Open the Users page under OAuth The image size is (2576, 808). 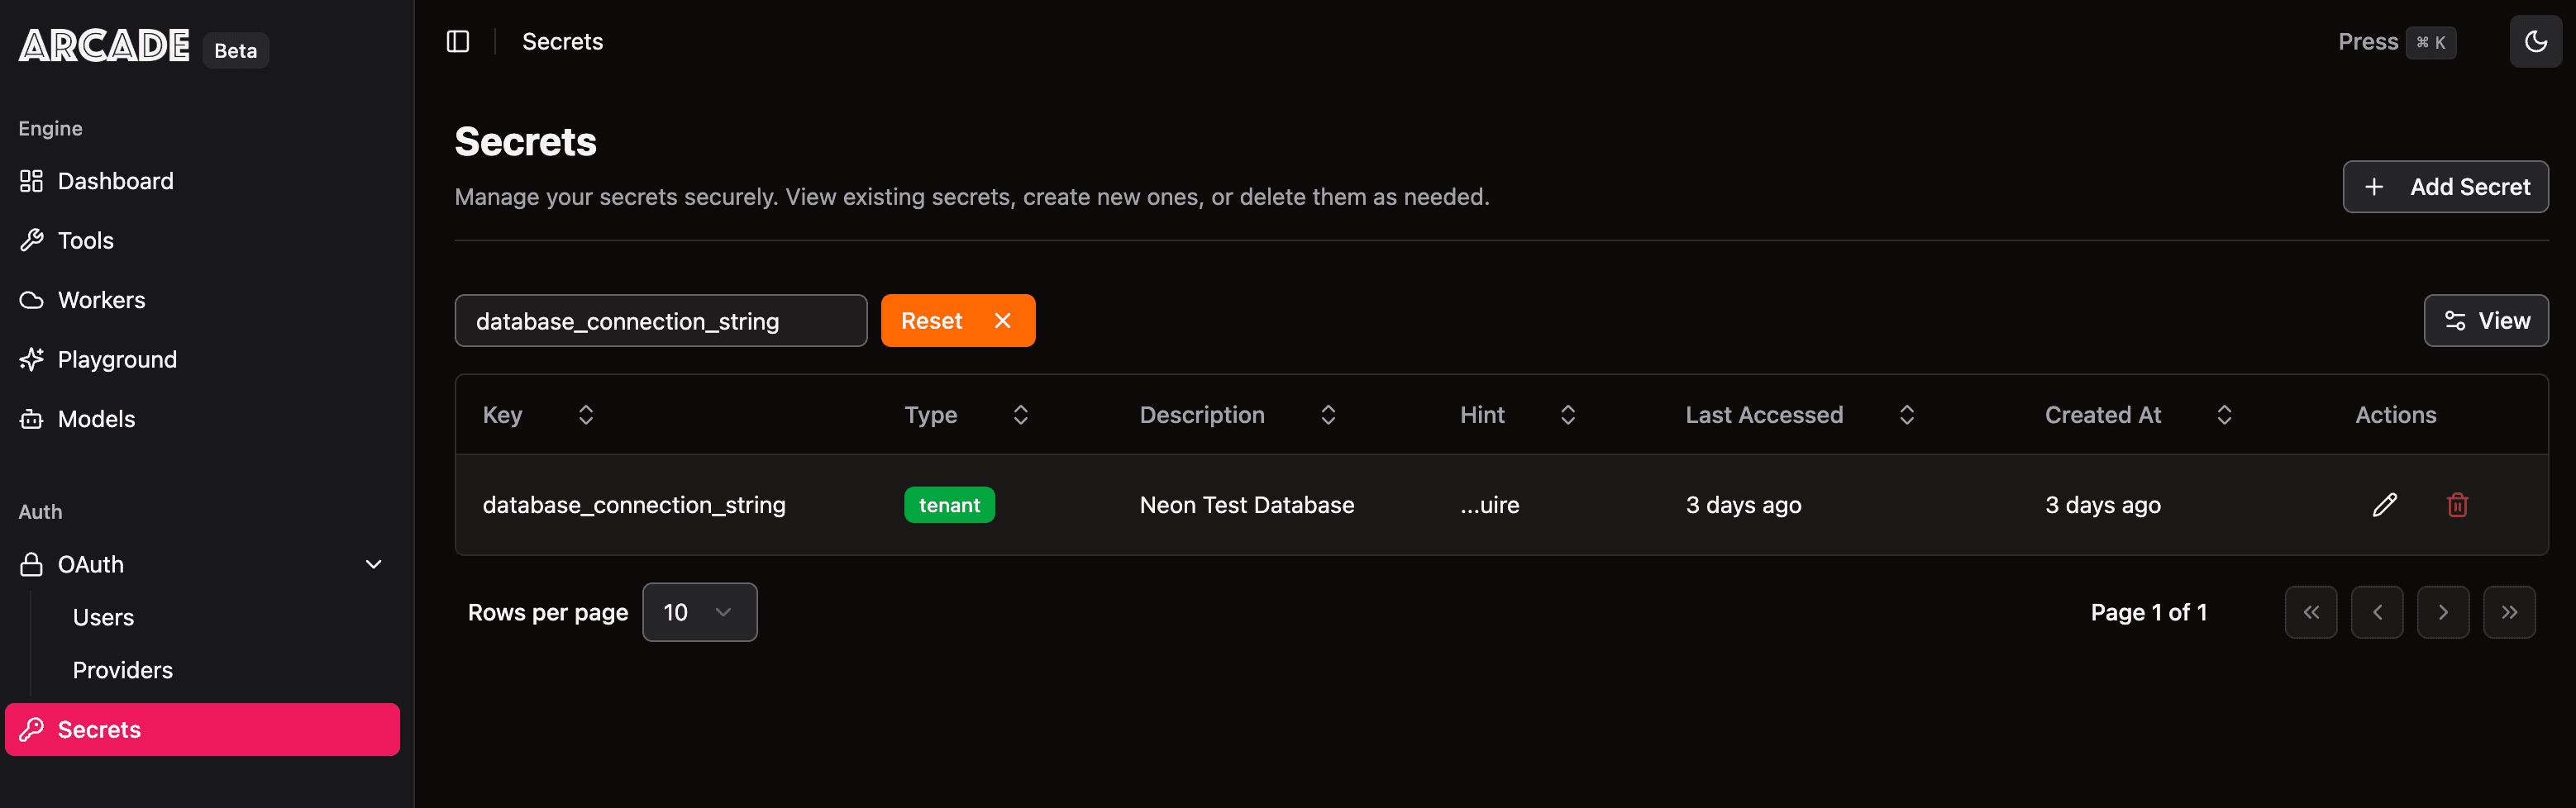click(103, 617)
